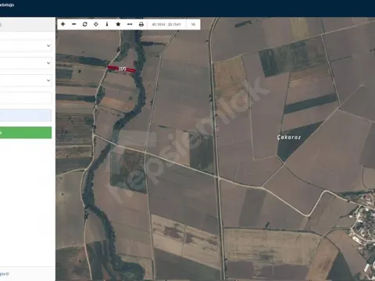Image resolution: width=375 pixels, height=281 pixels.
Task: Click the star favorites icon
Action: 118,24
